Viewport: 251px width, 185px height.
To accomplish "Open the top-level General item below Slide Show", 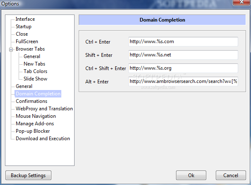I will (24, 86).
